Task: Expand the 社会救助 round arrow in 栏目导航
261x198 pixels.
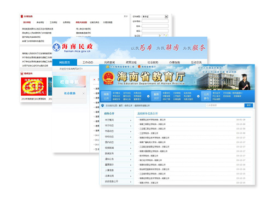Action: tap(84, 94)
